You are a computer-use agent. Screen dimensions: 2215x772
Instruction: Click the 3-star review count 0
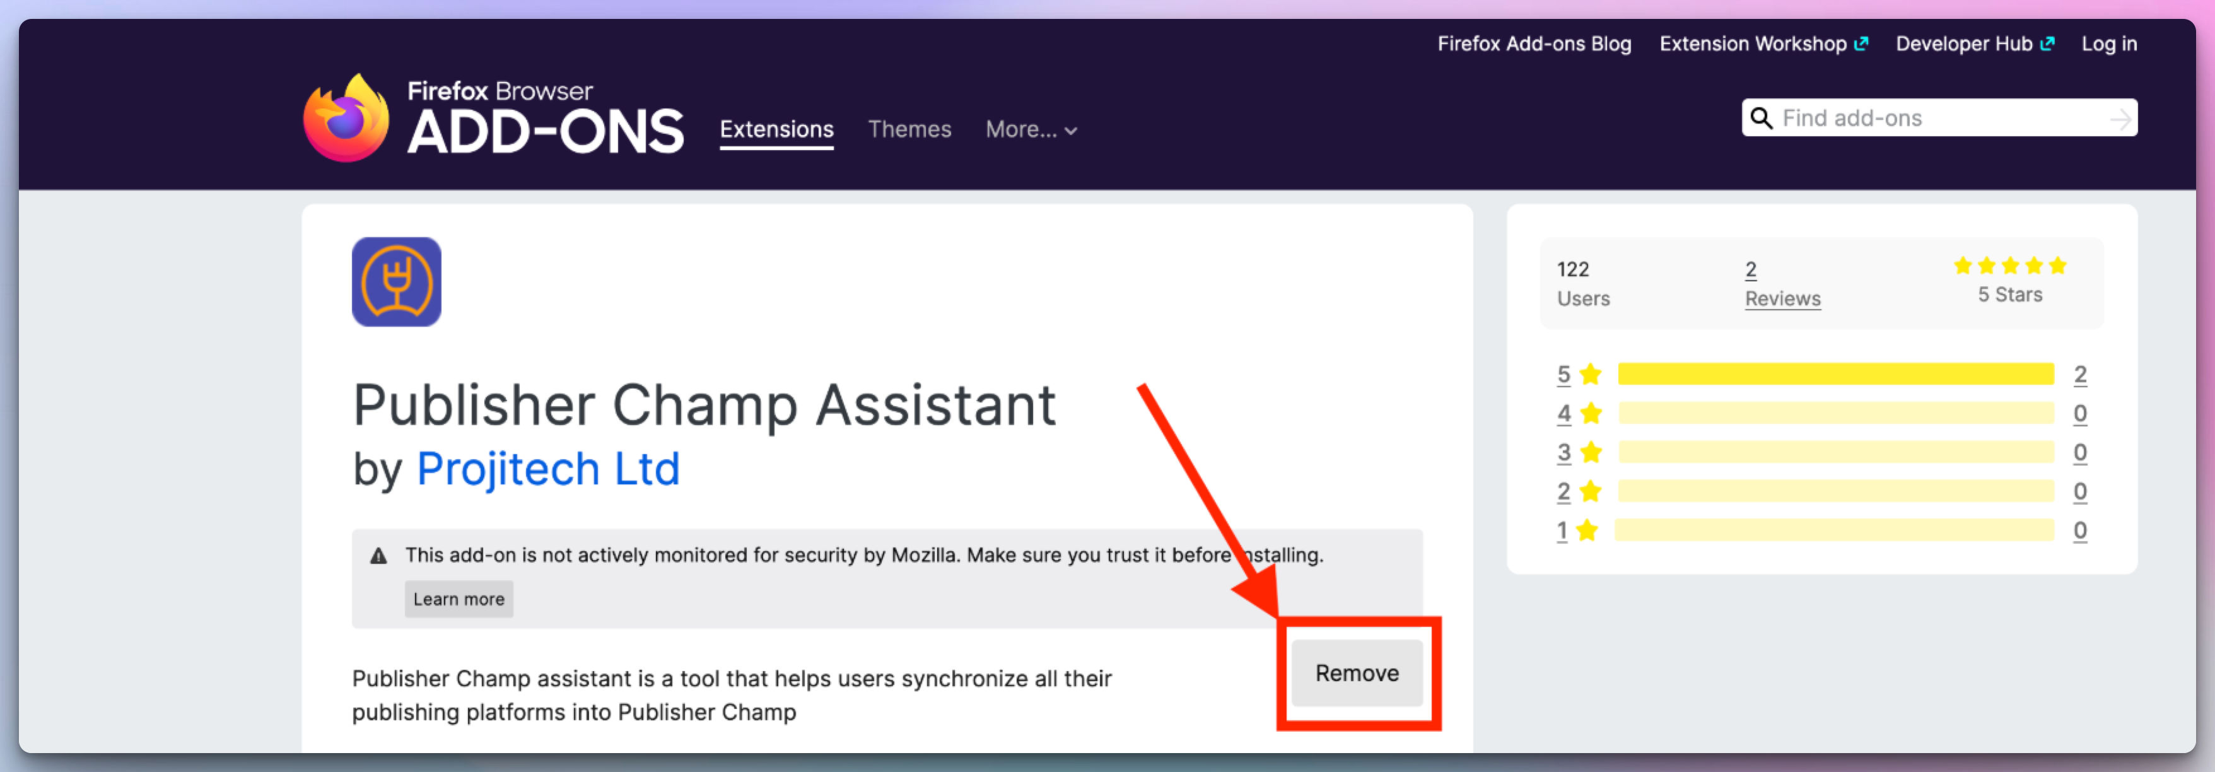(2079, 452)
